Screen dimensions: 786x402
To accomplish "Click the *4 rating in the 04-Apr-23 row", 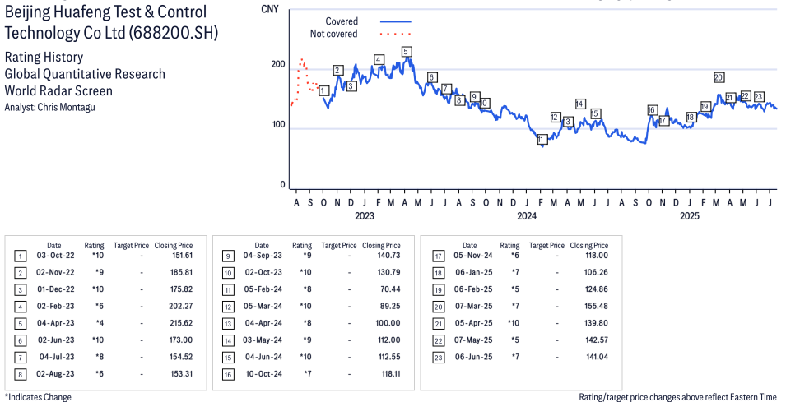I will 100,323.
